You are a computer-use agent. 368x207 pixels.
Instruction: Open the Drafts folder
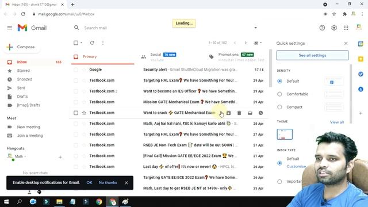coord(22,97)
